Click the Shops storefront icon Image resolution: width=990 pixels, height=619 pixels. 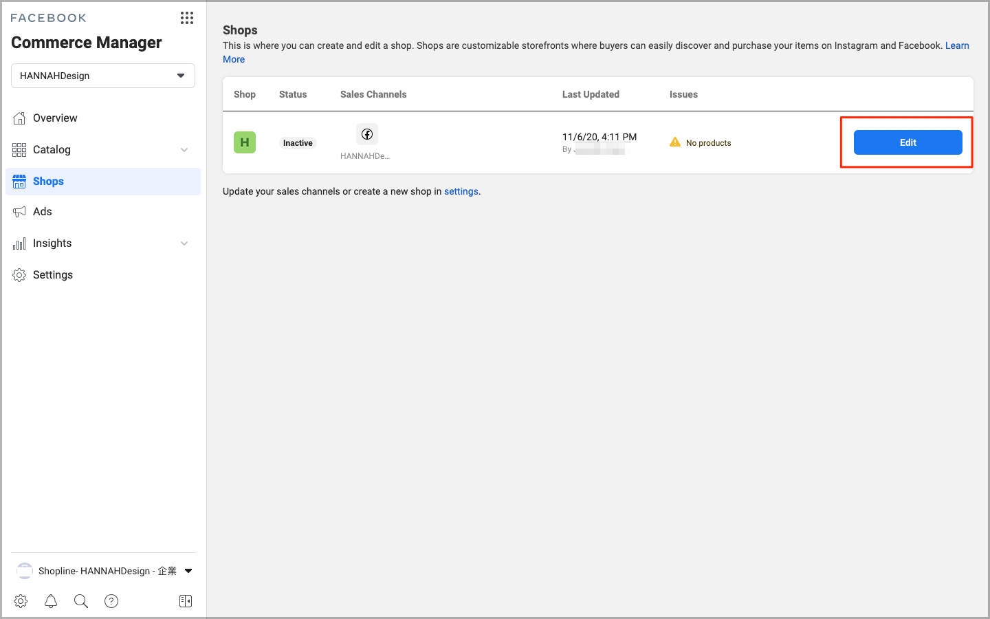click(x=19, y=182)
